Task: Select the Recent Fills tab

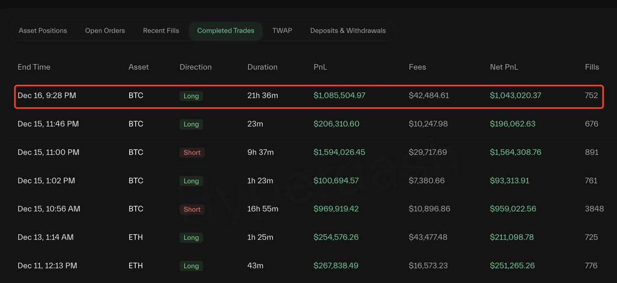Action: tap(161, 31)
